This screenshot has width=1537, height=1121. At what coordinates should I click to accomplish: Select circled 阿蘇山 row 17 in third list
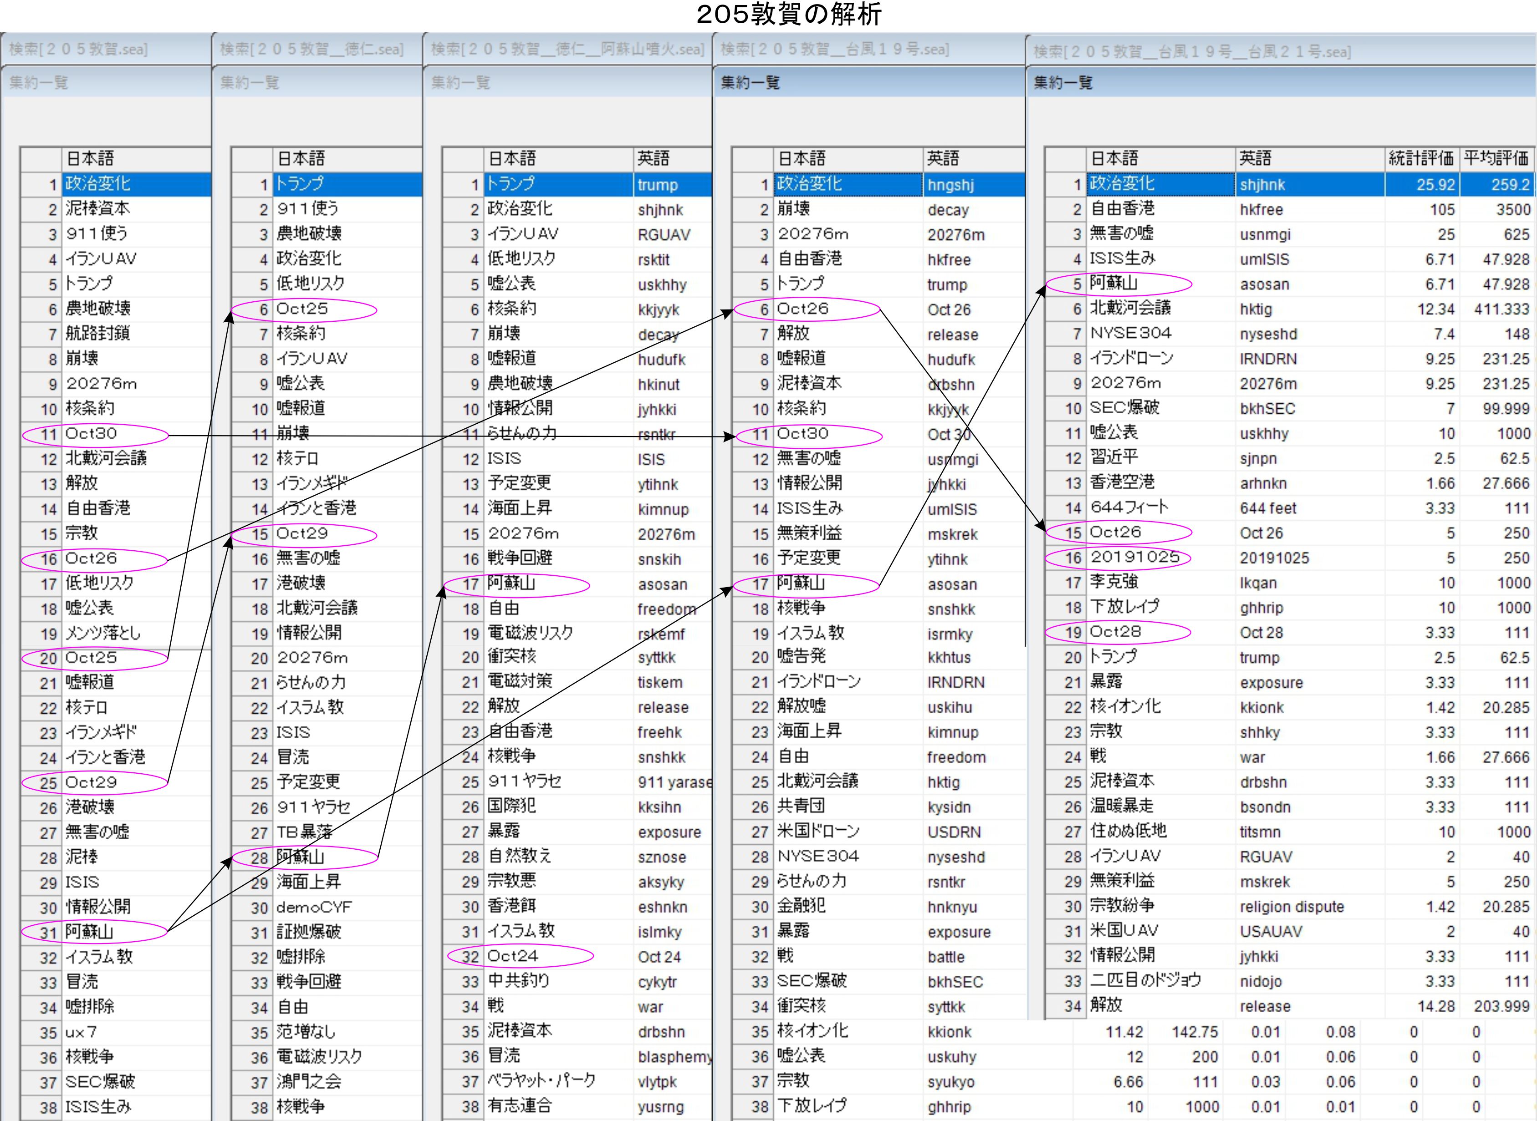pos(511,583)
